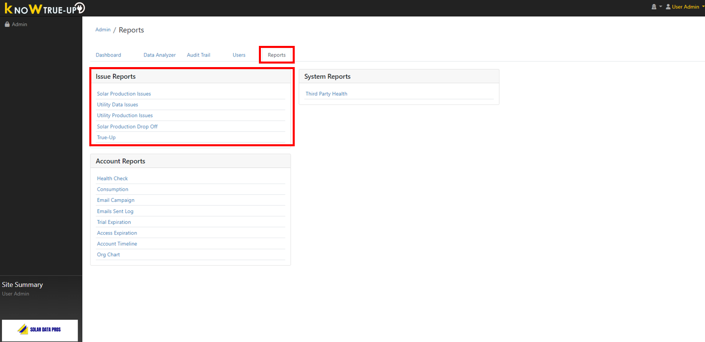Open the Email Campaign report
This screenshot has height=342, width=705.
[x=116, y=200]
